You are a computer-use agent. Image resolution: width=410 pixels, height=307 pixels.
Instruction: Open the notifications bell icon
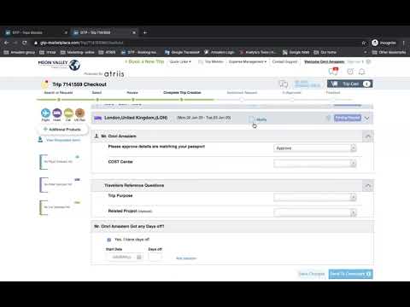(361, 72)
